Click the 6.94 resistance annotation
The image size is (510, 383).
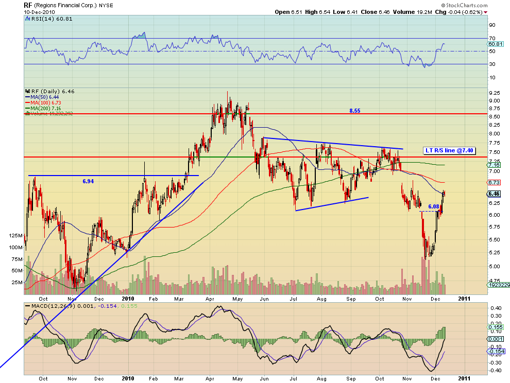tap(88, 181)
